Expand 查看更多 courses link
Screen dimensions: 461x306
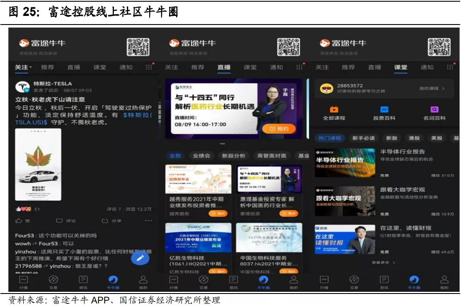tap(384, 263)
